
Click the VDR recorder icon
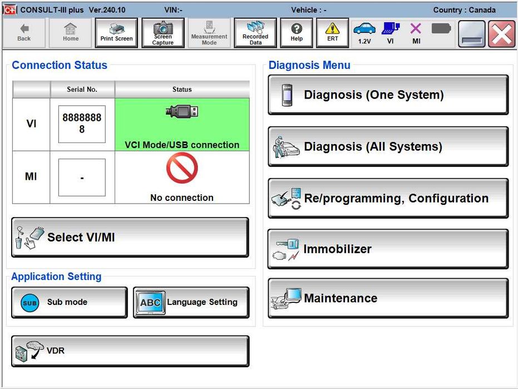click(29, 351)
